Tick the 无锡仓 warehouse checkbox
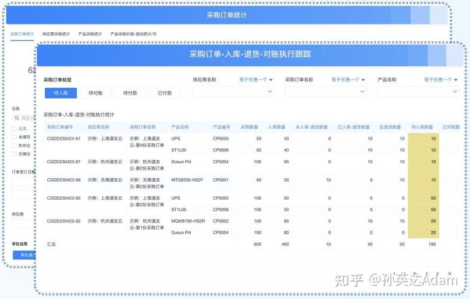Screen dimensions: 470x299 click(x=14, y=154)
